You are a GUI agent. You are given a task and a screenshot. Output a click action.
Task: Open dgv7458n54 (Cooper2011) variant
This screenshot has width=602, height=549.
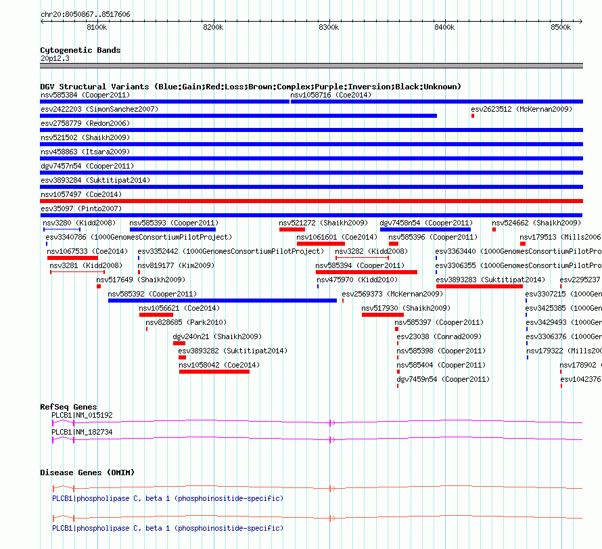[426, 223]
